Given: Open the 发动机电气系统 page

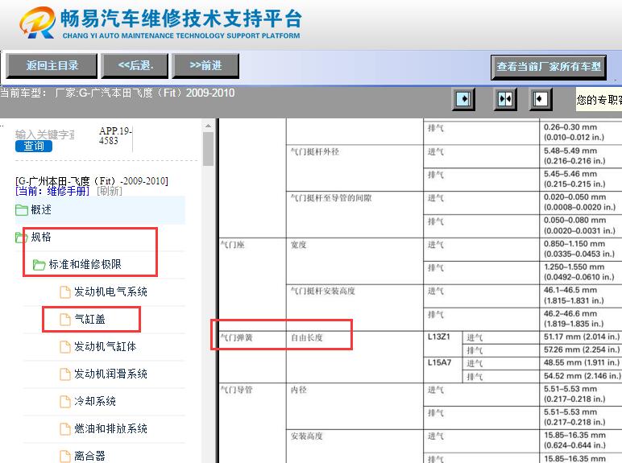Looking at the screenshot, I should [110, 292].
